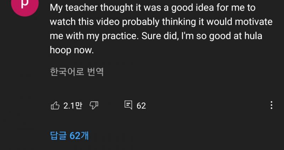Dislike the comment with the thumbs-down icon

94,105
